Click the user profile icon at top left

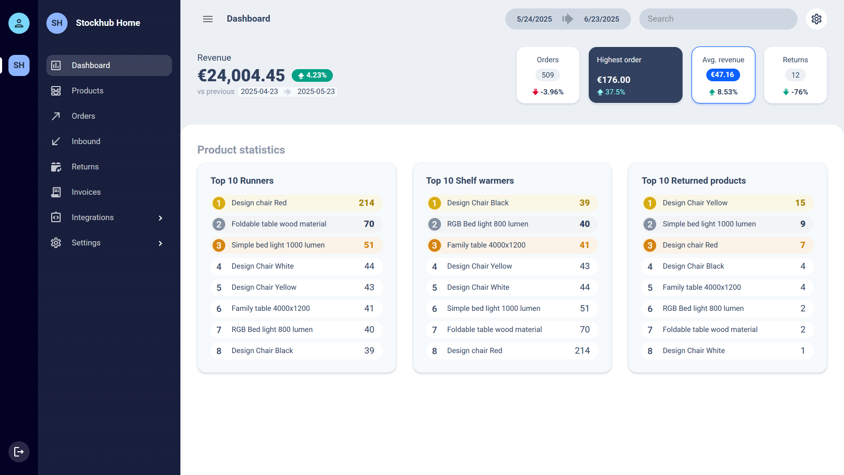pos(19,23)
